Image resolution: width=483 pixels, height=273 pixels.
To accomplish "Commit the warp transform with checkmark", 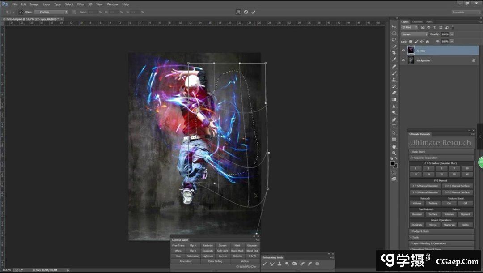I will coord(253,12).
